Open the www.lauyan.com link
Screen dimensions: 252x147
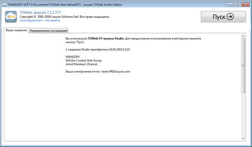click(x=31, y=20)
